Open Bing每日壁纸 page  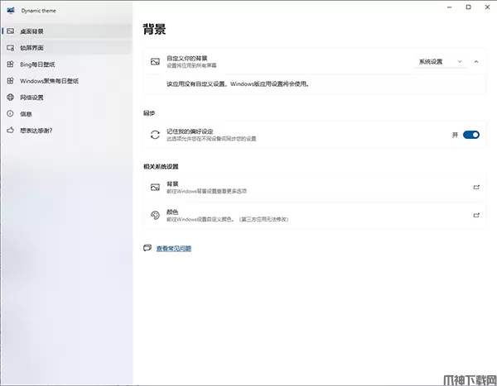point(66,64)
